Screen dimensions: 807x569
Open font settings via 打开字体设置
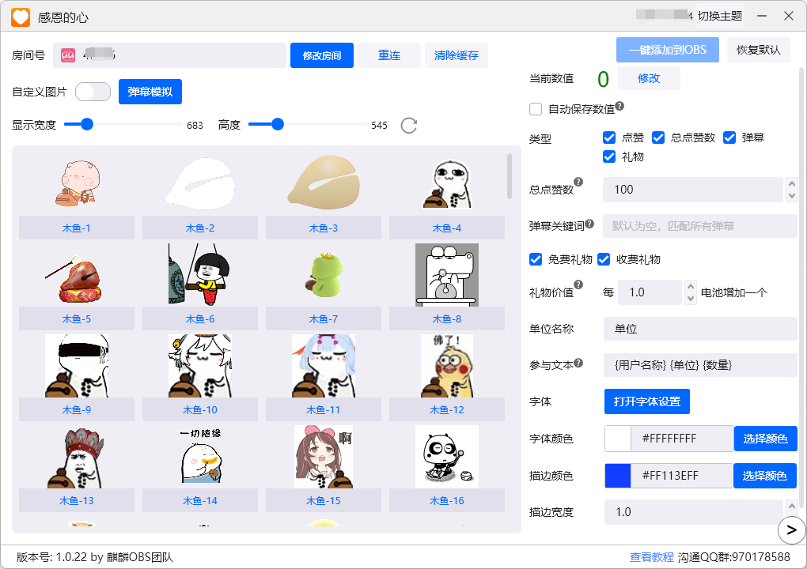click(x=647, y=402)
